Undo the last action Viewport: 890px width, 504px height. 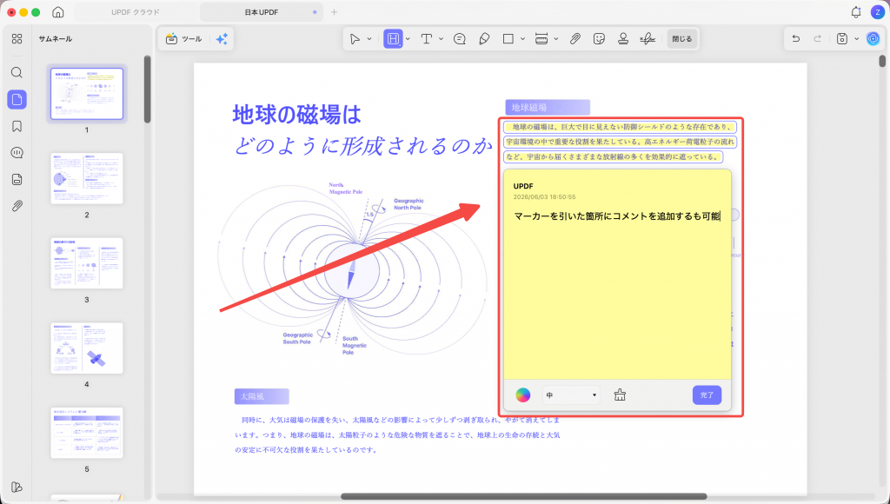point(796,38)
